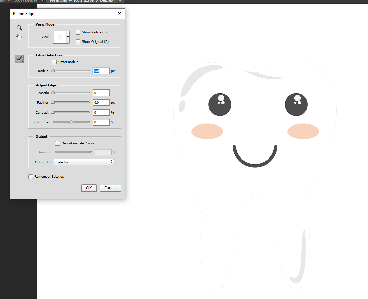Turn on Smart Radius
Viewport: 368px width, 299px height.
(x=54, y=62)
